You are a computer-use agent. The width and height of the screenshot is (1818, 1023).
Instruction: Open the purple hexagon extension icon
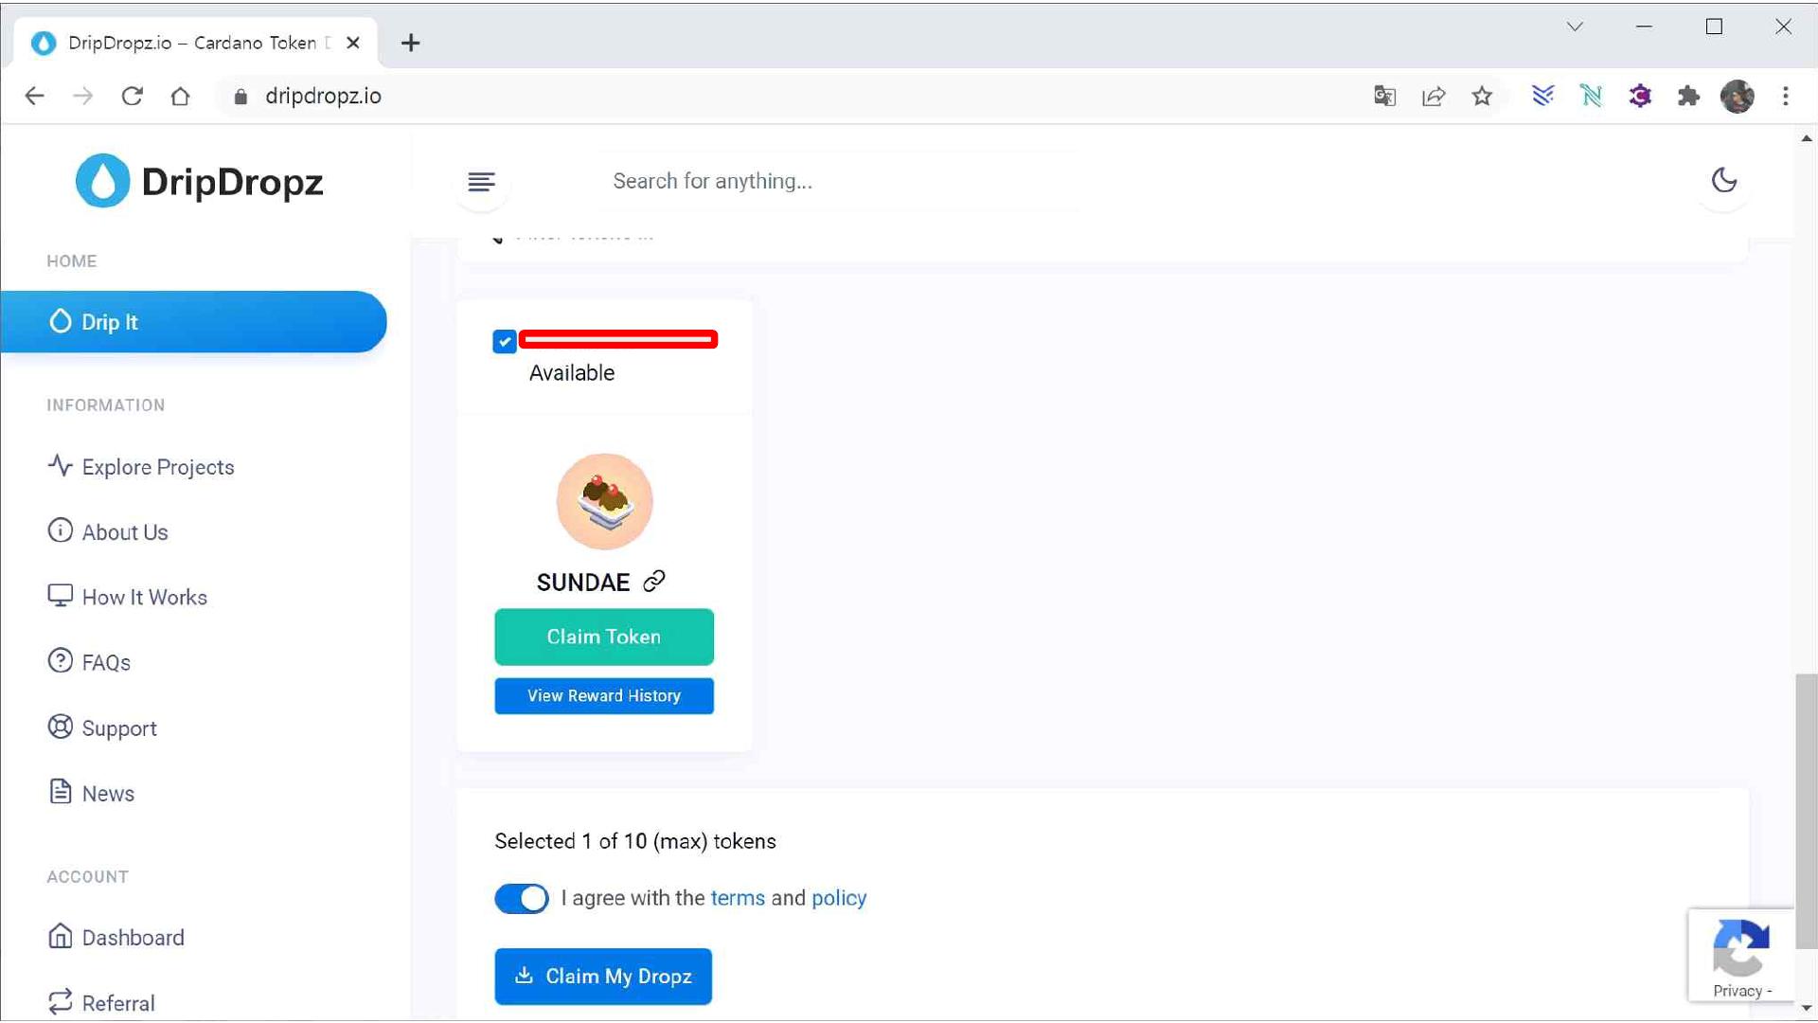(1640, 96)
